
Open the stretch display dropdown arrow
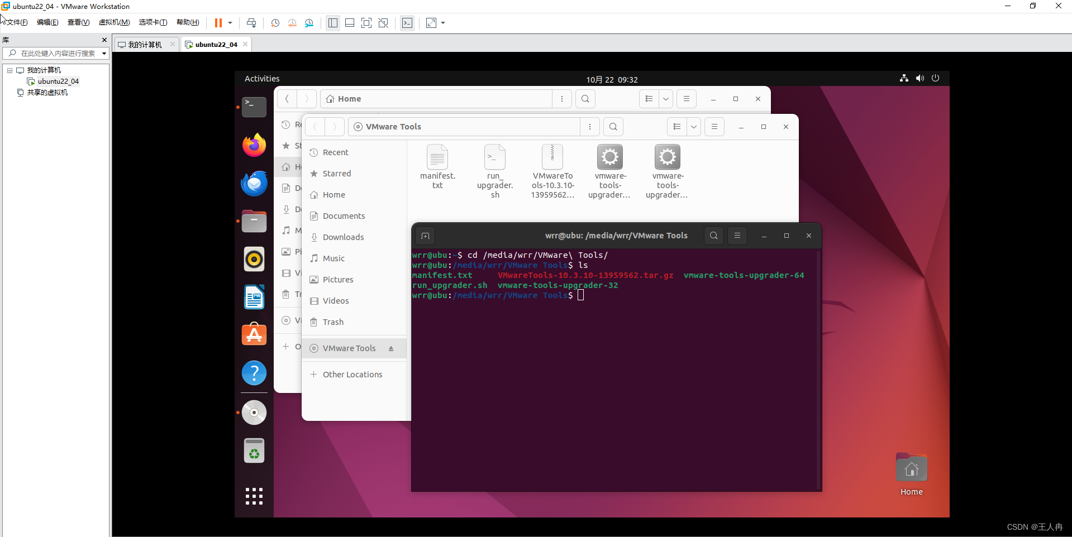443,23
